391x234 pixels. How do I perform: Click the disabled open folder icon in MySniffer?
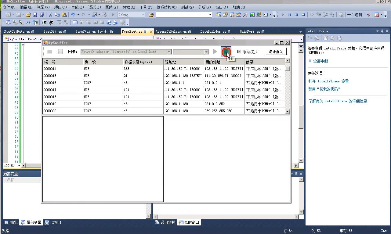[x=50, y=52]
